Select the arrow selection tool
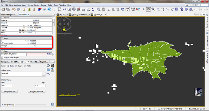The width and height of the screenshot is (209, 111). click(x=144, y=9)
